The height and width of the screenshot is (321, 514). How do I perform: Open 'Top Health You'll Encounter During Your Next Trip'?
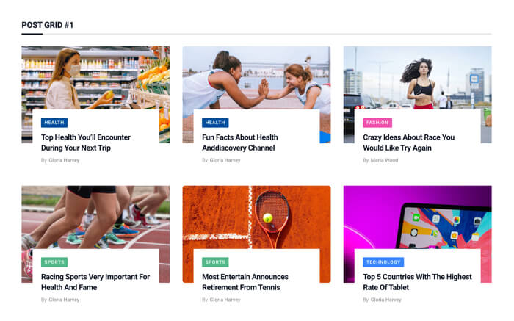pos(86,143)
